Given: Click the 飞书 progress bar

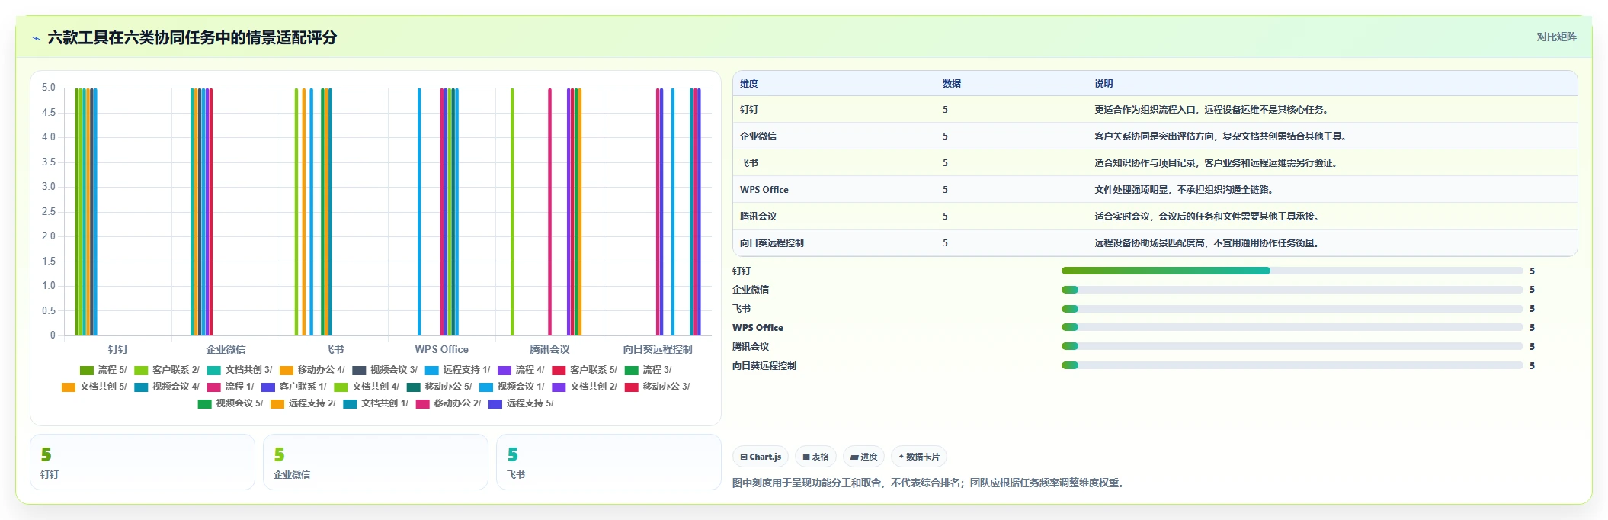Looking at the screenshot, I should pos(1292,309).
